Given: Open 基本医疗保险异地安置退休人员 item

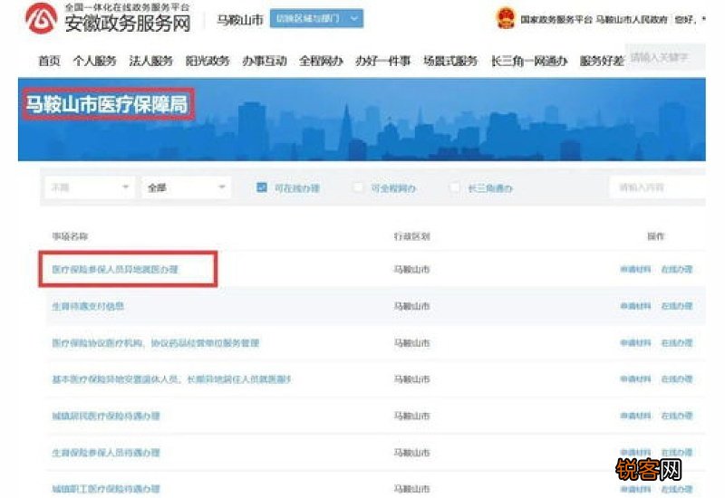Looking at the screenshot, I should click(171, 379).
